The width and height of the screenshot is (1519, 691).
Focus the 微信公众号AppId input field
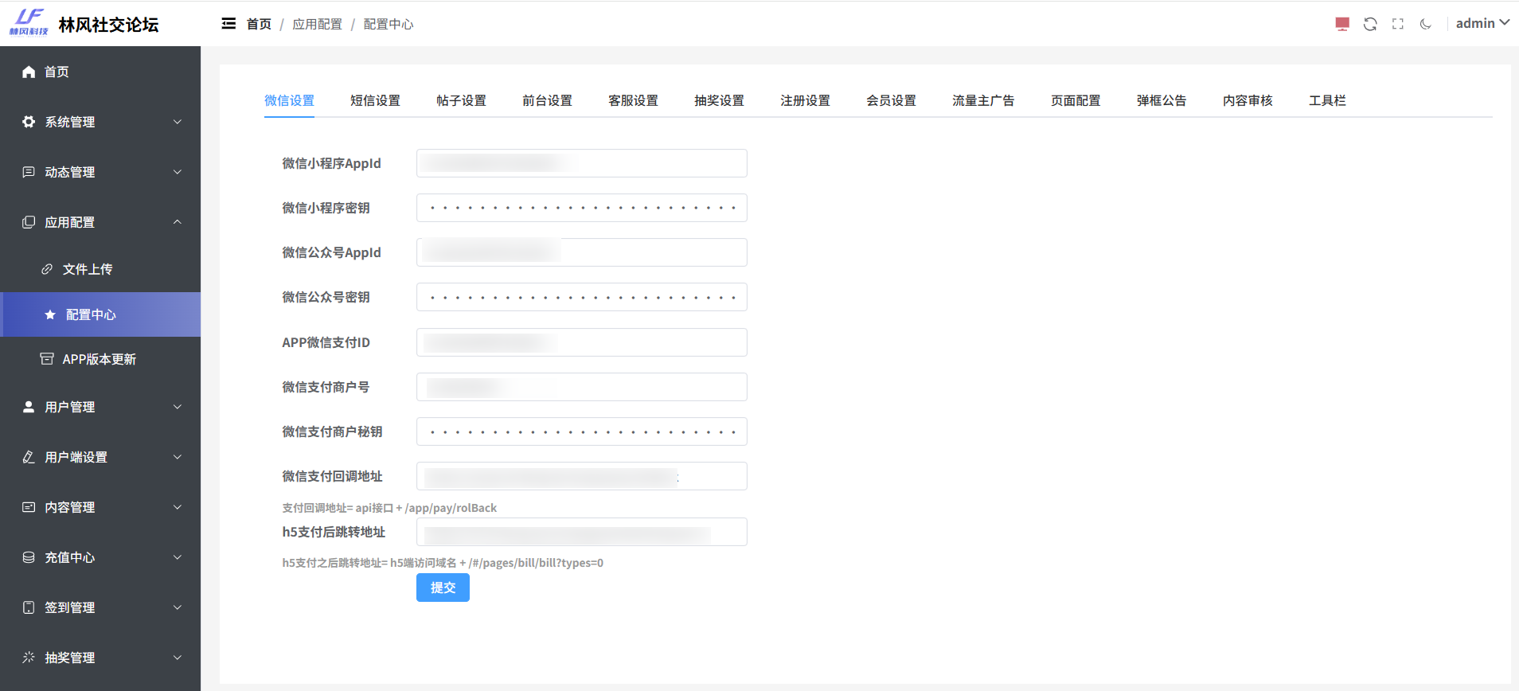tap(582, 252)
